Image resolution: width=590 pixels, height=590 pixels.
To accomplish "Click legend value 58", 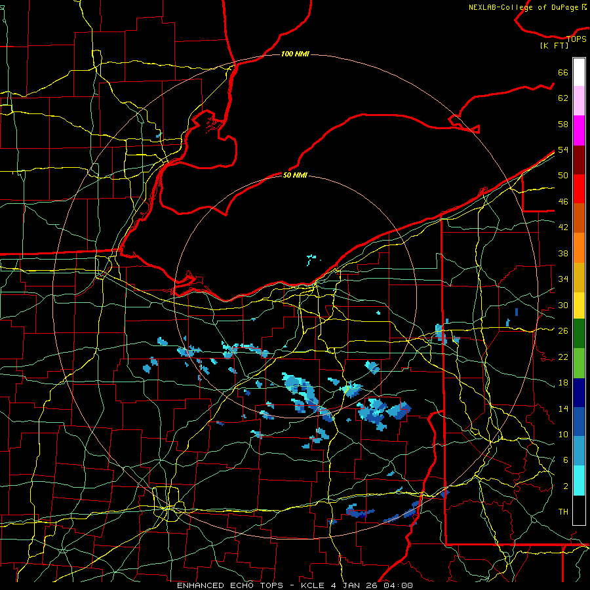I will coord(563,124).
